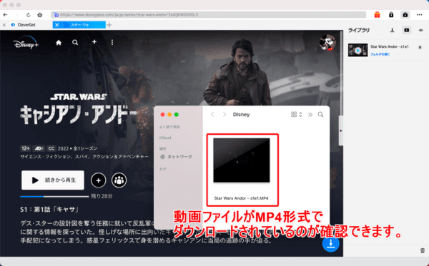429x266 pixels.
Task: Open Disney+ search magnifier icon
Action: 75,43
